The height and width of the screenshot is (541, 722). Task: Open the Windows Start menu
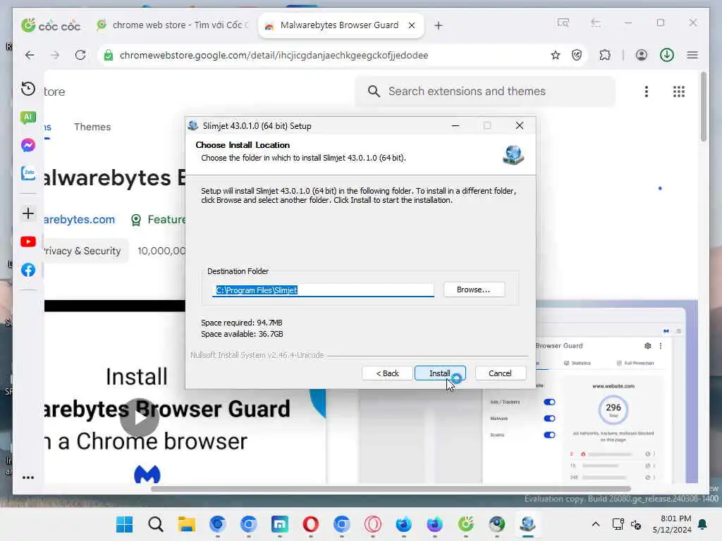(x=124, y=524)
